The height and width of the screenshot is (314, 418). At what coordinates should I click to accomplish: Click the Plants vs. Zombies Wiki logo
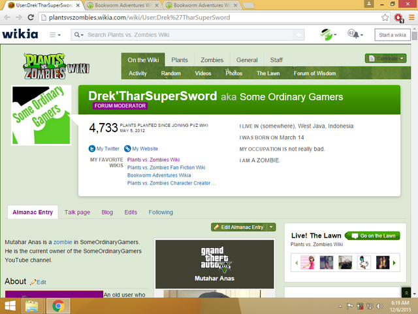click(56, 67)
